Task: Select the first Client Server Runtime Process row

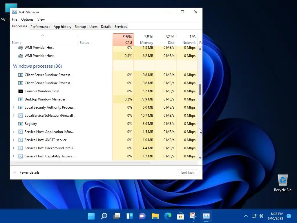Action: coord(104,75)
